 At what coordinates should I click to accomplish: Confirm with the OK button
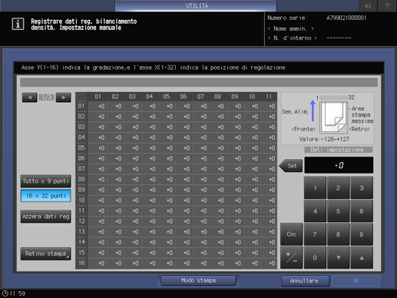(x=356, y=281)
